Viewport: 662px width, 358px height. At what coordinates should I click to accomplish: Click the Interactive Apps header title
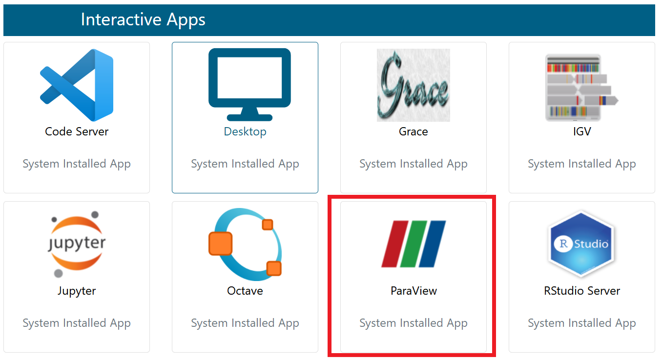tap(143, 20)
